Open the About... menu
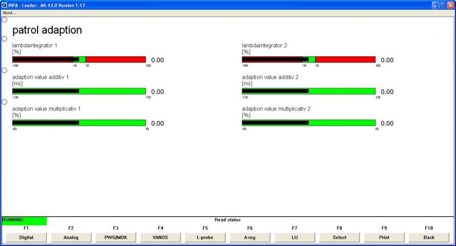Screen dimensions: 456x246 click(10, 13)
